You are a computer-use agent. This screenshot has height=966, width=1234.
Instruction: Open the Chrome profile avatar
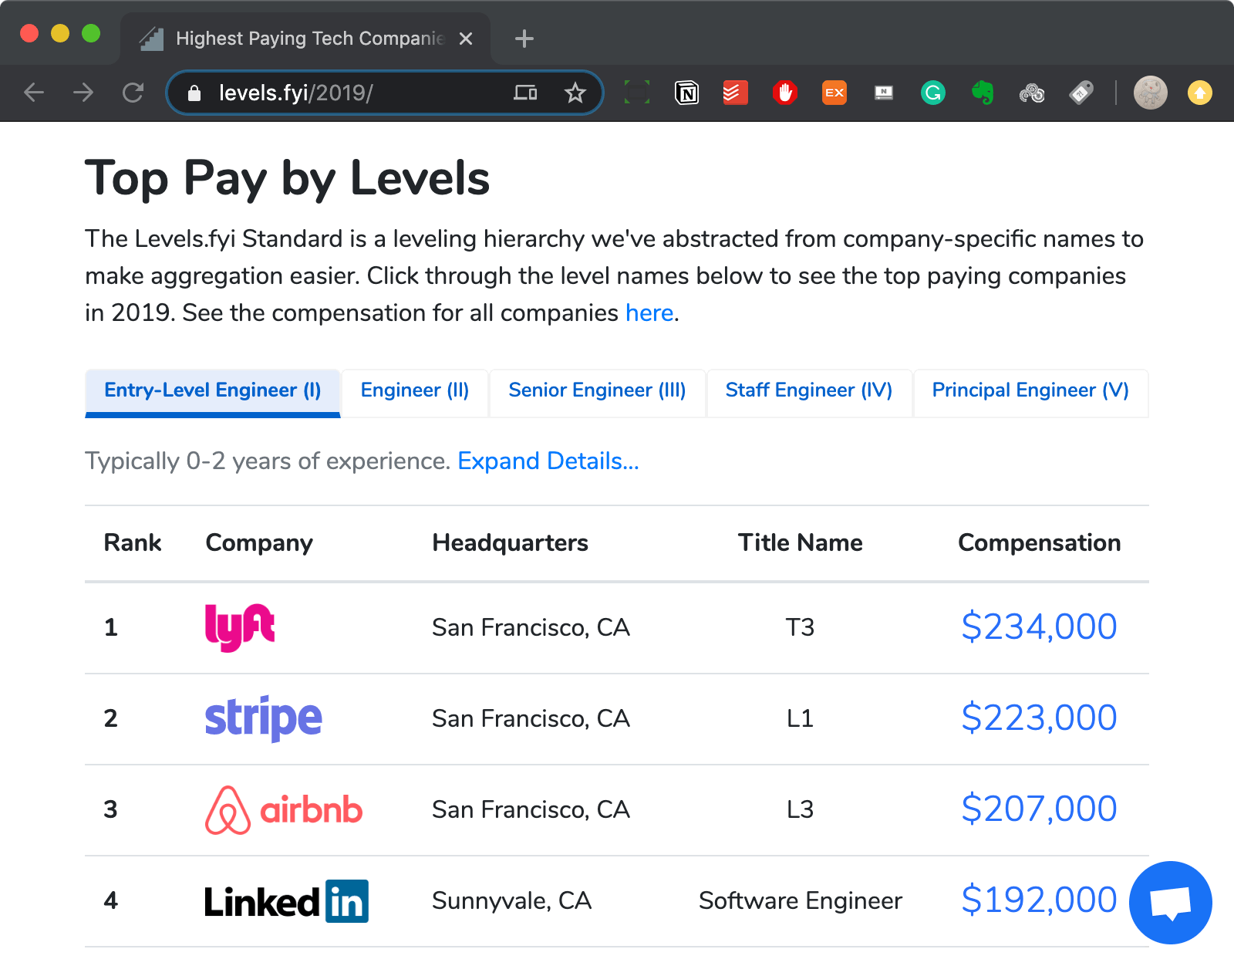tap(1150, 93)
